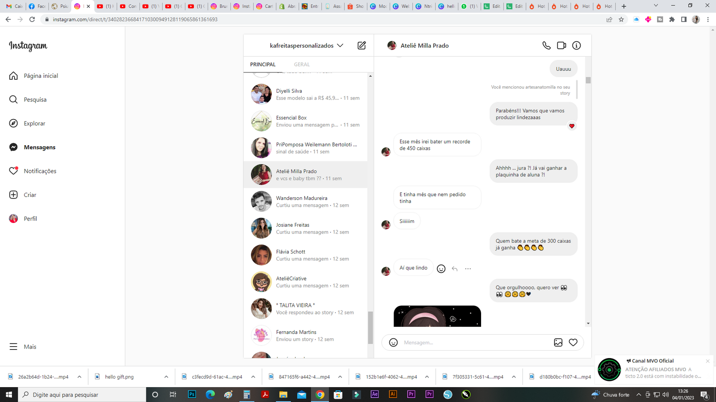Start a video call in the chat
Viewport: 716px width, 402px height.
pyautogui.click(x=561, y=45)
